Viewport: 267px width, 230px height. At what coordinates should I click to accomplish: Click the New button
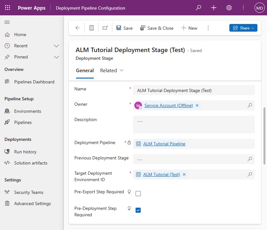point(189,28)
